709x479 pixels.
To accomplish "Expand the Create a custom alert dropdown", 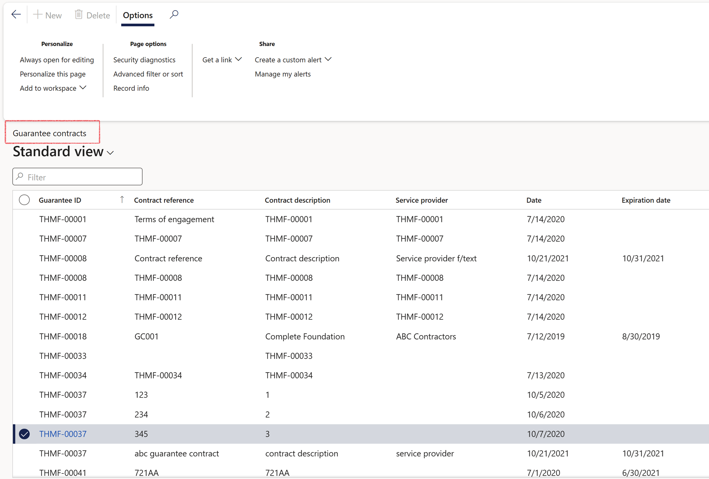I will point(293,60).
